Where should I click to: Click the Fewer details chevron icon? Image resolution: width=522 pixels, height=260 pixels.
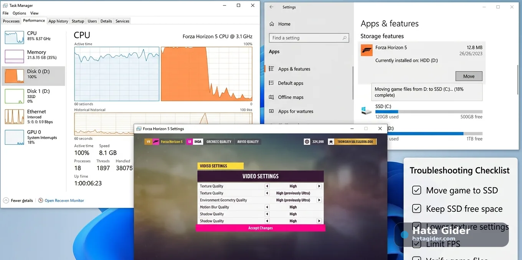(x=6, y=200)
